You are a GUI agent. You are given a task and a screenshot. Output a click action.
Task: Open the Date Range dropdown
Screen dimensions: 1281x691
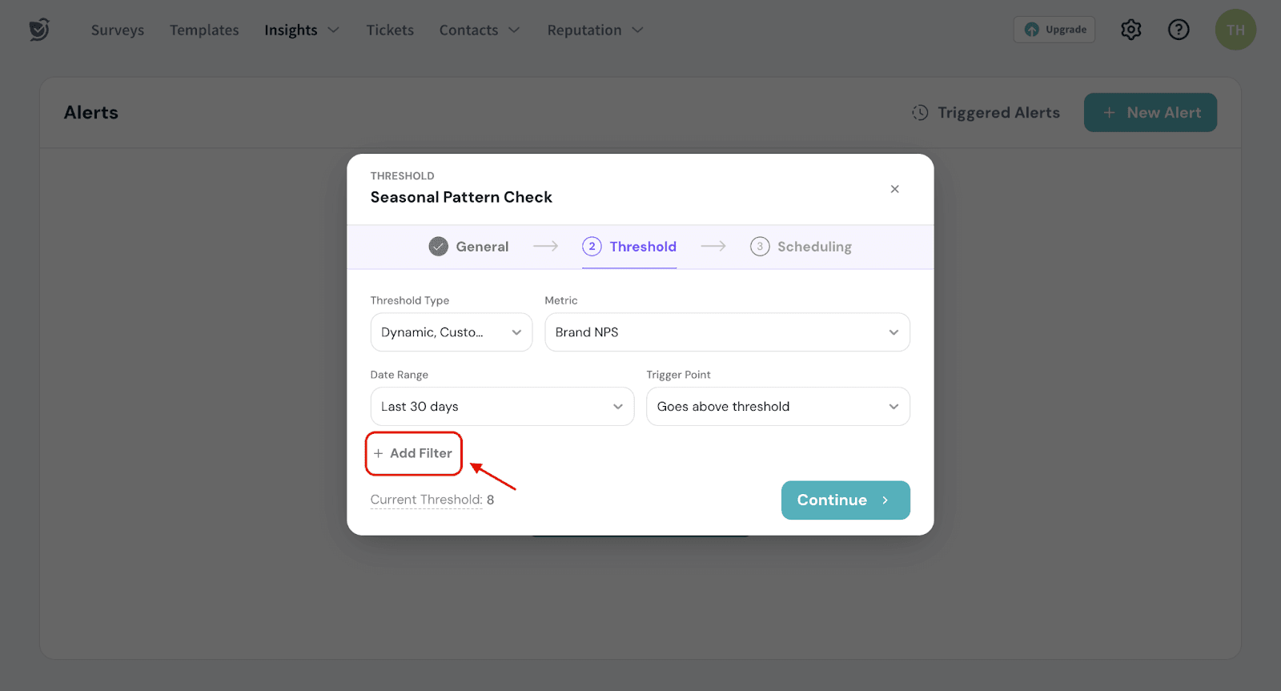pos(502,407)
